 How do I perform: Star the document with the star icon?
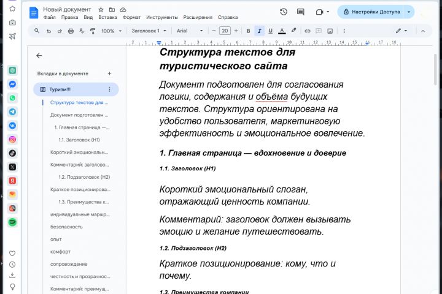[x=101, y=10]
